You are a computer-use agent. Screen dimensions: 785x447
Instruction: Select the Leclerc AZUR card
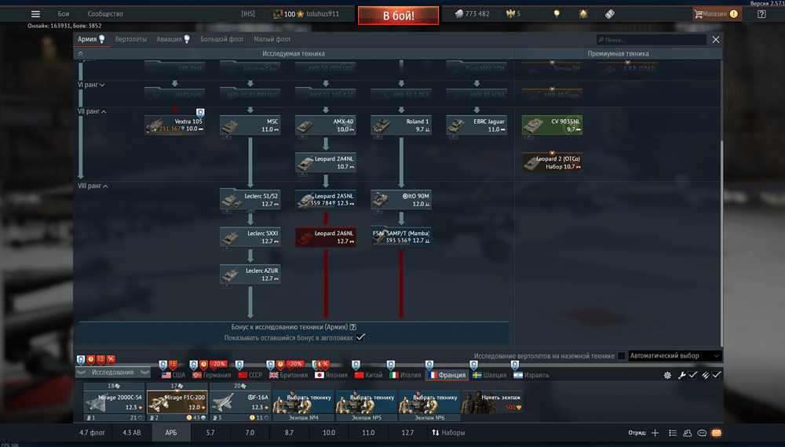(250, 274)
